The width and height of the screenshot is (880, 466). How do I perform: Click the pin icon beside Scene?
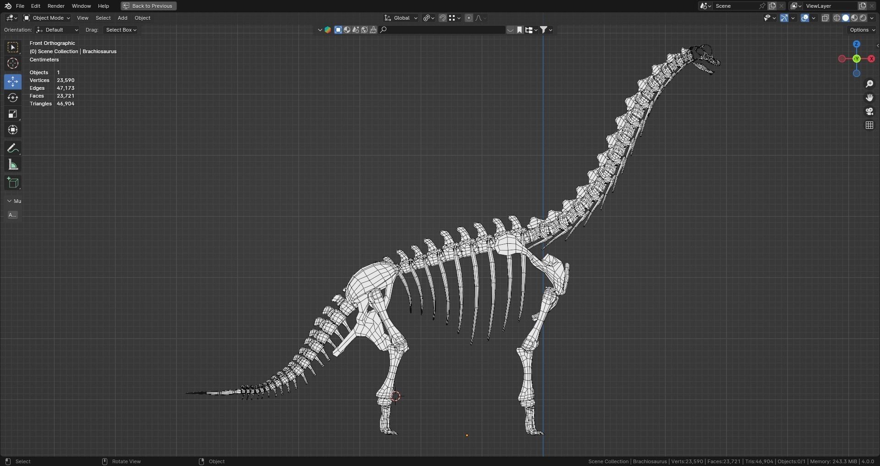pos(762,6)
